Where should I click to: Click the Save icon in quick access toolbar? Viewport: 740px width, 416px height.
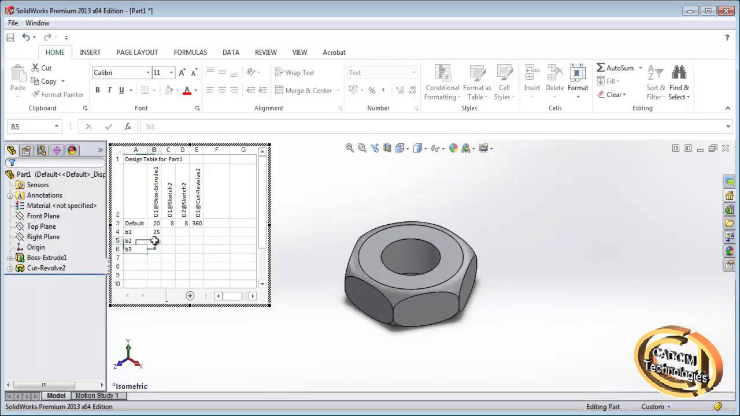coord(10,37)
